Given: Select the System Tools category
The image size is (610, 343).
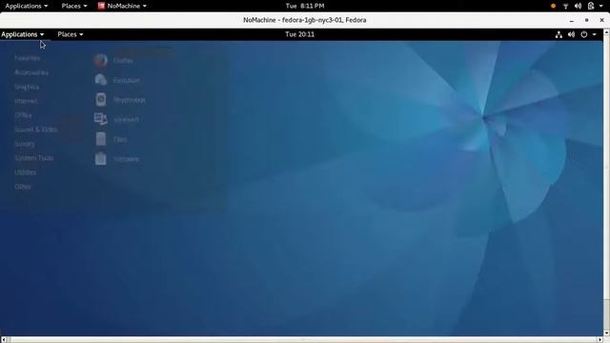Looking at the screenshot, I should coord(34,158).
